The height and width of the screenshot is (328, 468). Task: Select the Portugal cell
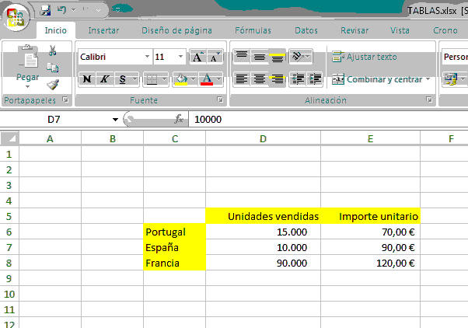(x=175, y=232)
